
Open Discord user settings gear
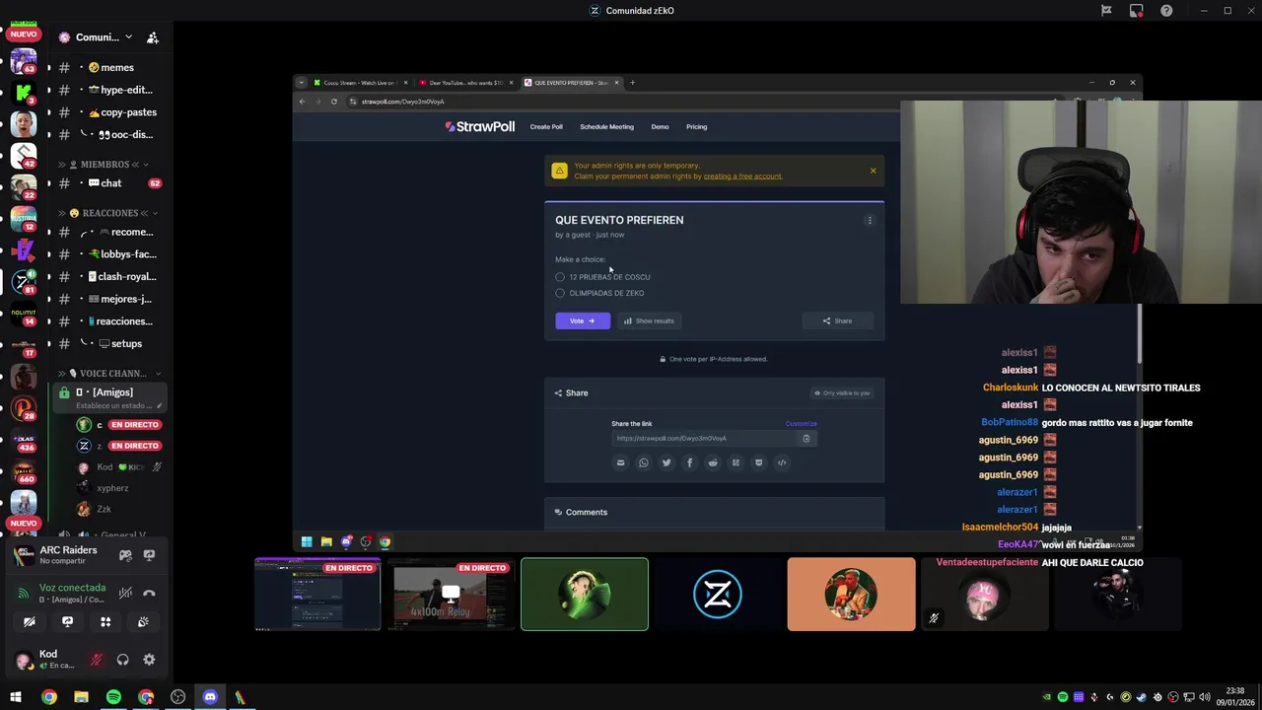[149, 660]
